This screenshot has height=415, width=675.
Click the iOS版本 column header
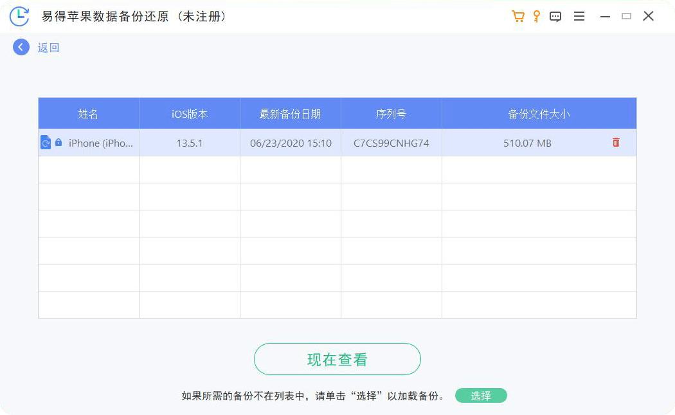[190, 114]
